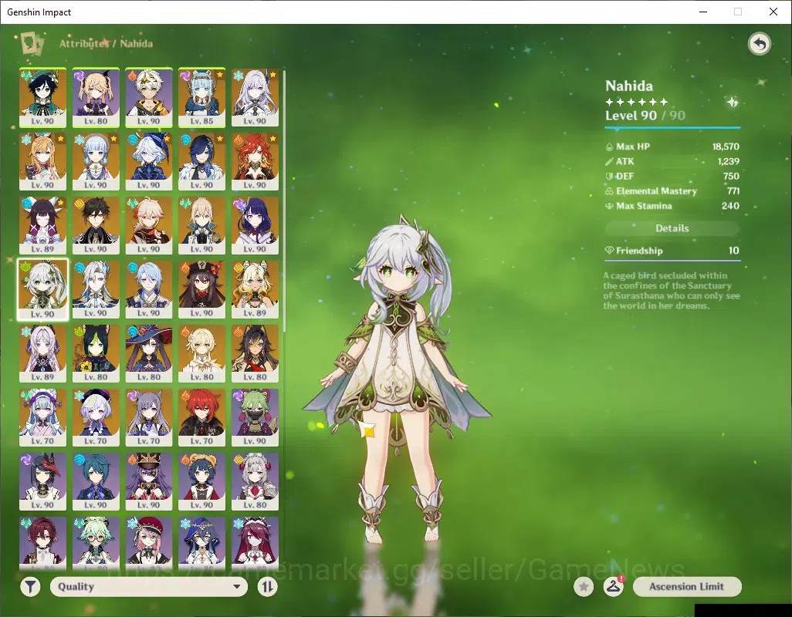Select Kuki Shinobu portrait

click(255, 418)
